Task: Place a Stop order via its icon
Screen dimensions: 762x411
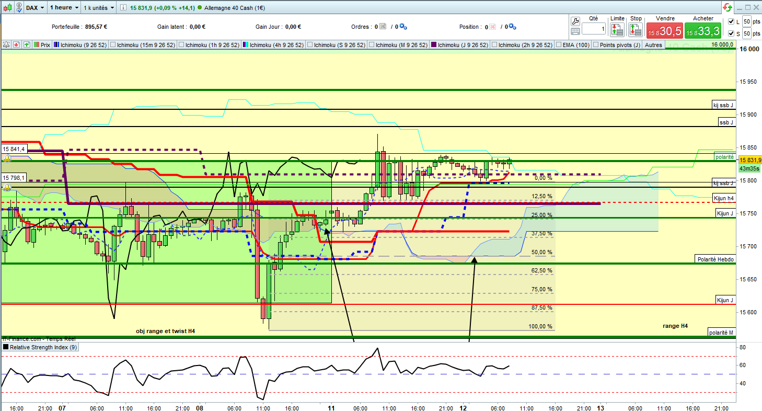Action: pos(636,29)
